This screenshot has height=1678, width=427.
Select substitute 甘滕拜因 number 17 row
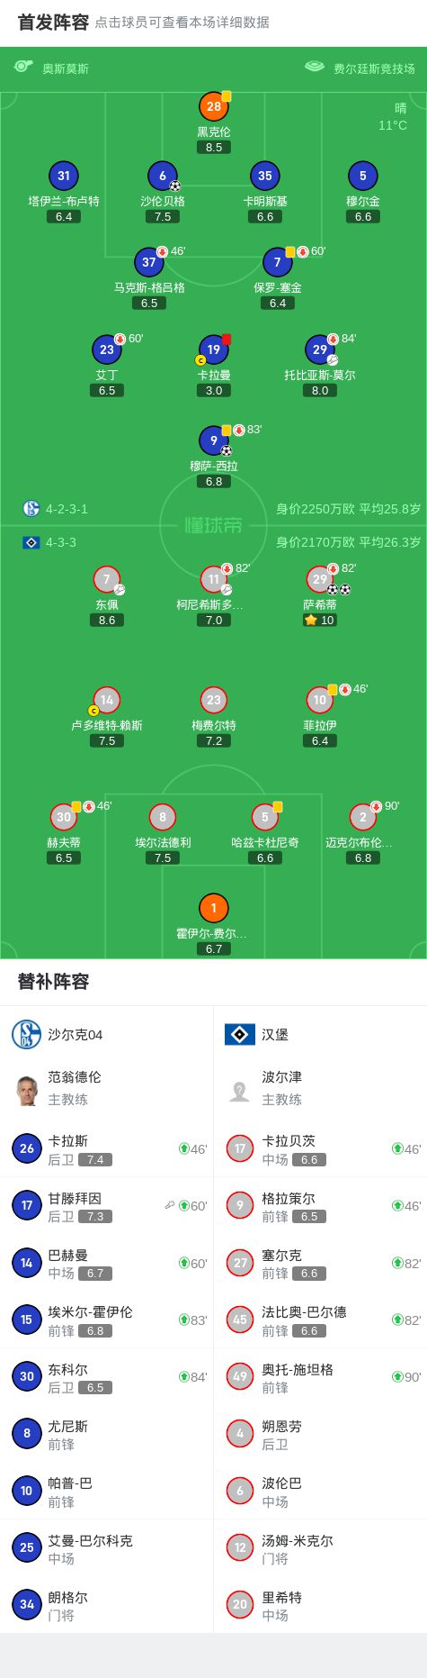(x=107, y=1205)
